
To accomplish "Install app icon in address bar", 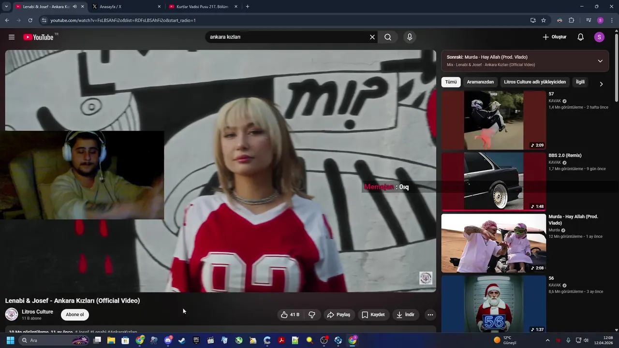I will pos(533,20).
